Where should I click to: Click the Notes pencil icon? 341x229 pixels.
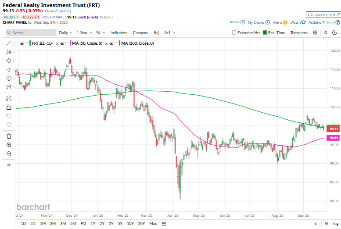click(243, 22)
